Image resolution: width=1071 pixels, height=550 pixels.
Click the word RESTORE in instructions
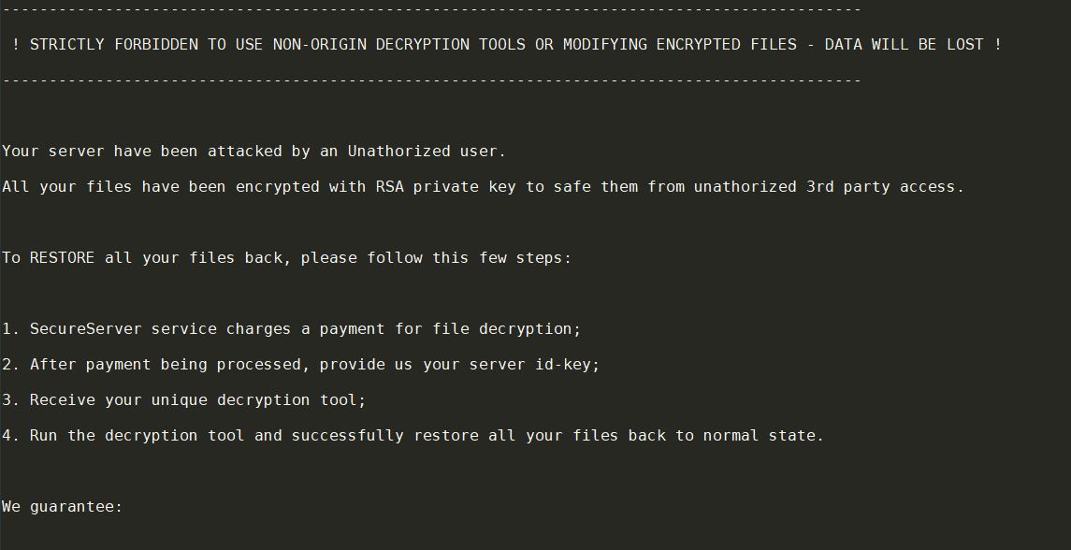(x=62, y=257)
